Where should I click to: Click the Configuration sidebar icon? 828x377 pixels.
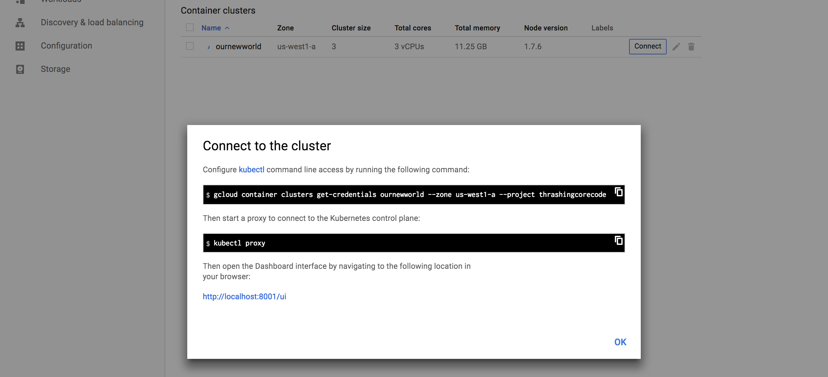[20, 46]
